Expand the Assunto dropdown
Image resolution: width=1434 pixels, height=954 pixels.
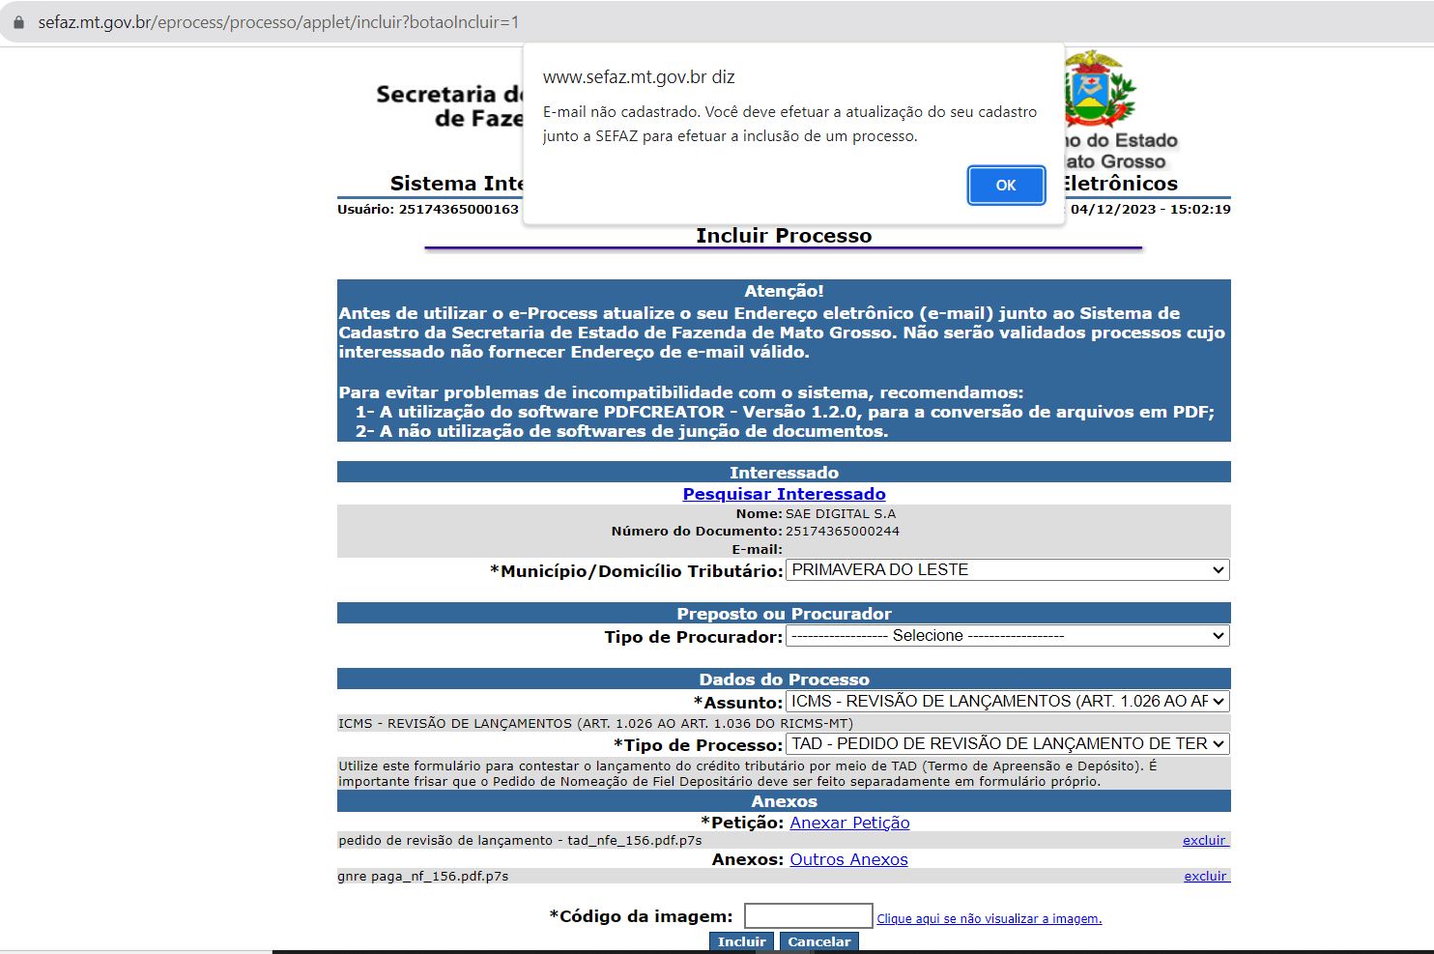(1007, 702)
